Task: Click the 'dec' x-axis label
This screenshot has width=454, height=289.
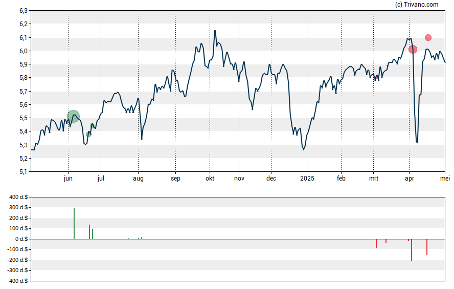Action: [271, 179]
